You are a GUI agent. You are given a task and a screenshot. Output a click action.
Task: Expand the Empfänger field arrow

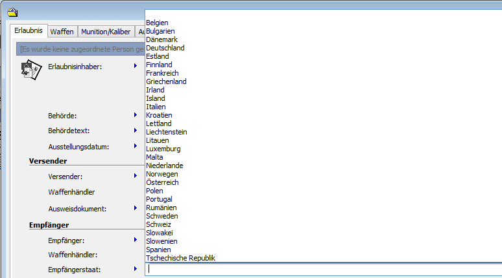136,240
